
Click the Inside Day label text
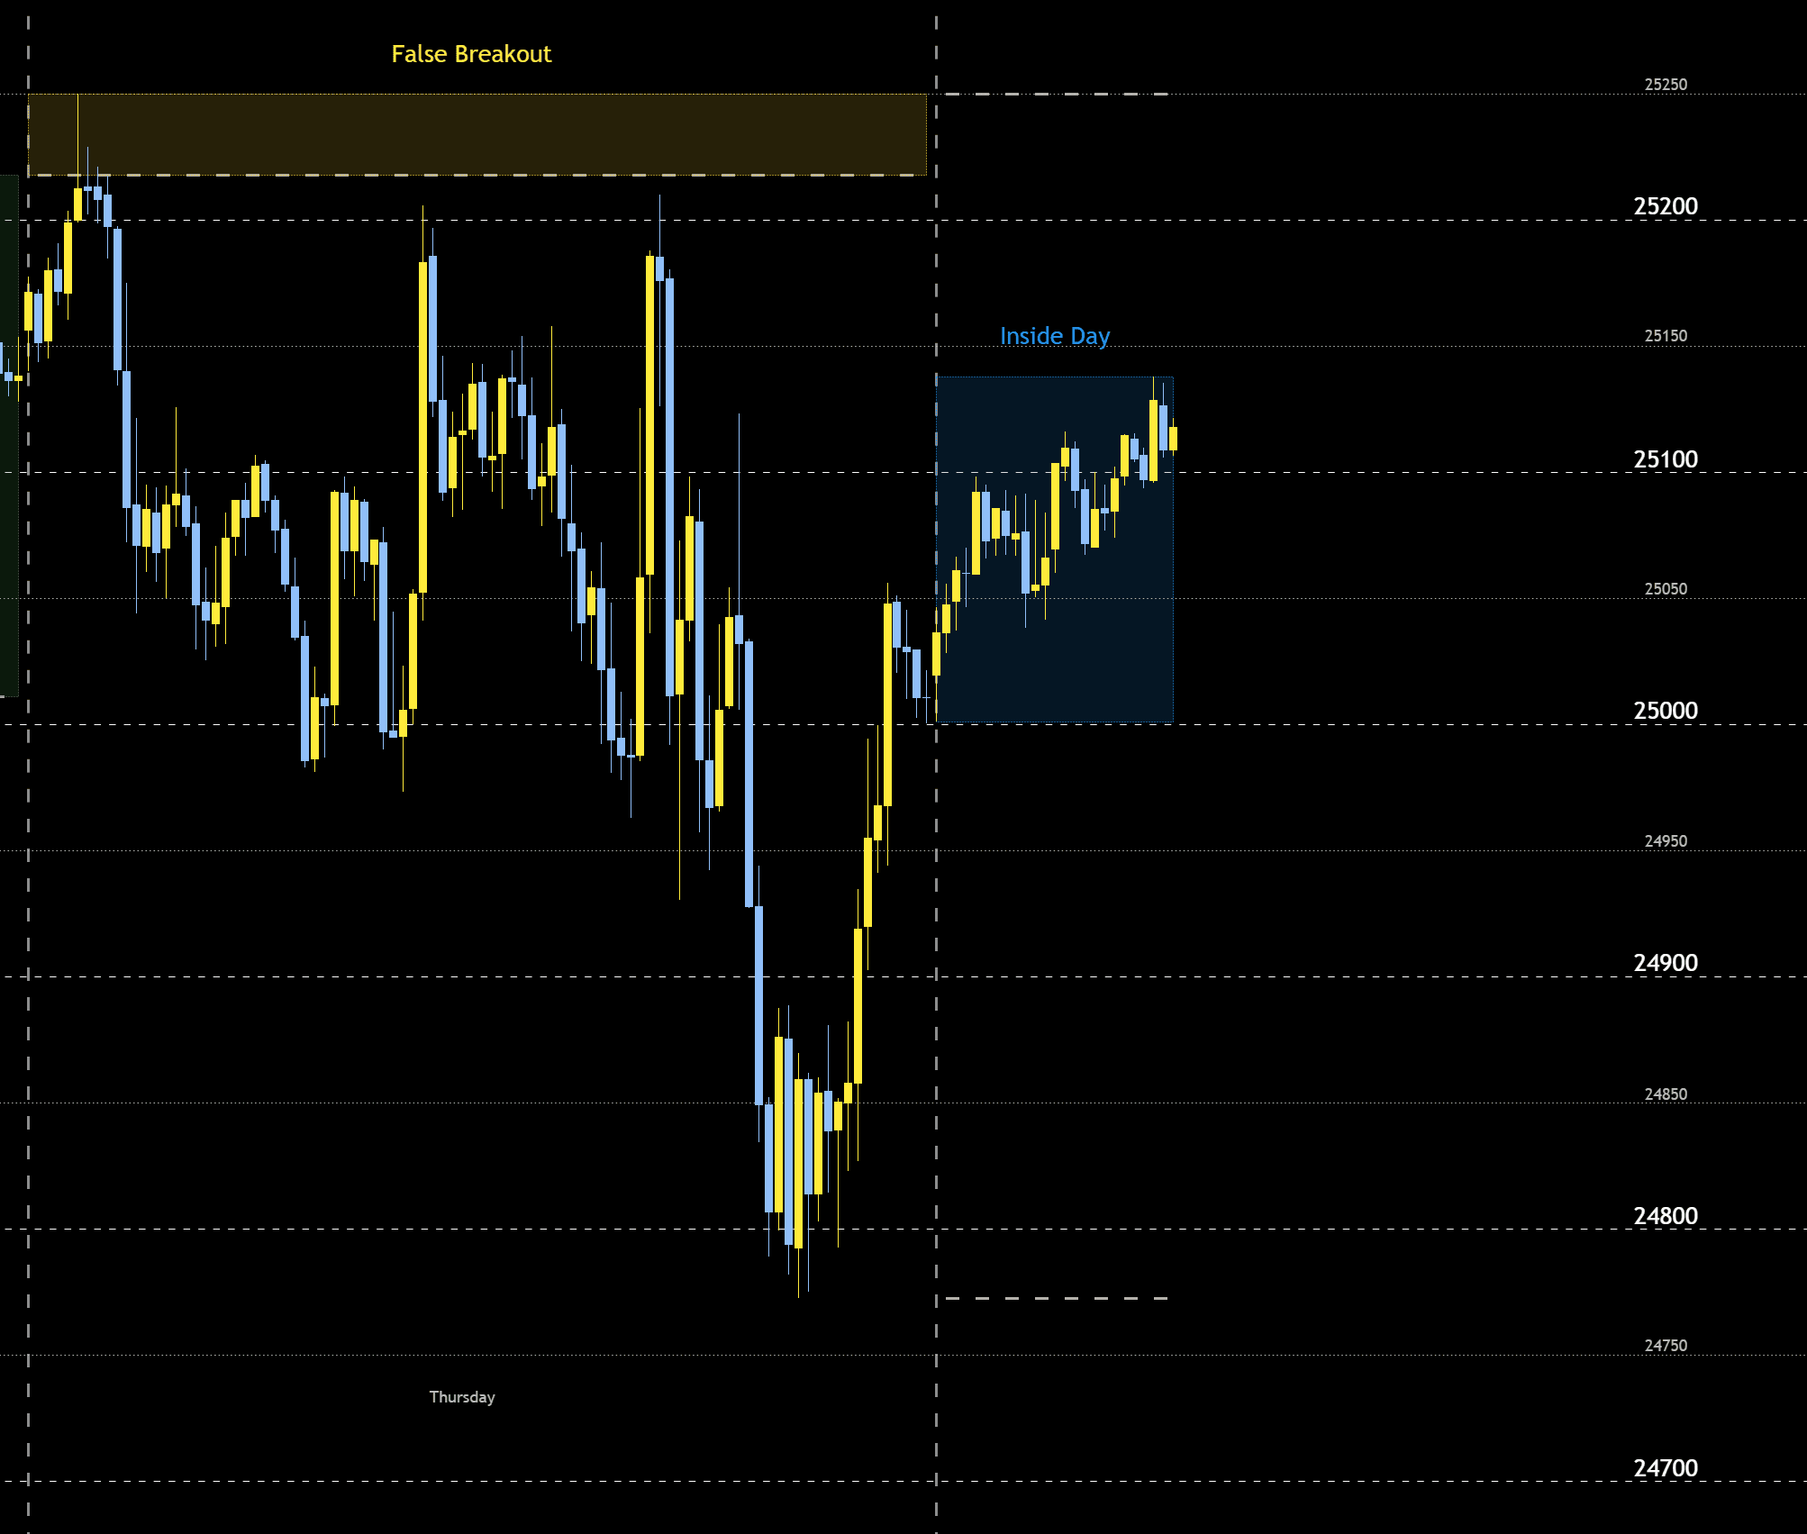[1054, 336]
